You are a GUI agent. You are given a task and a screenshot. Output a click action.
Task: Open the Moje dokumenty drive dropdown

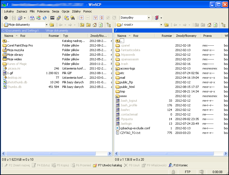(47, 25)
